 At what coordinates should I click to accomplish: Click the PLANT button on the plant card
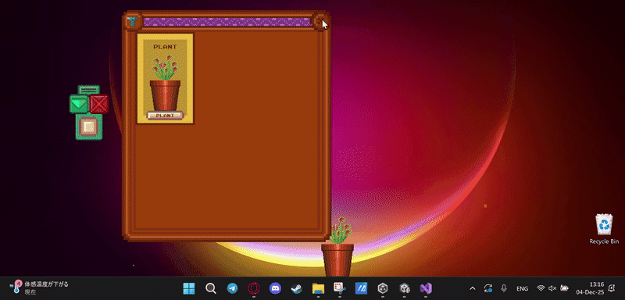point(165,115)
